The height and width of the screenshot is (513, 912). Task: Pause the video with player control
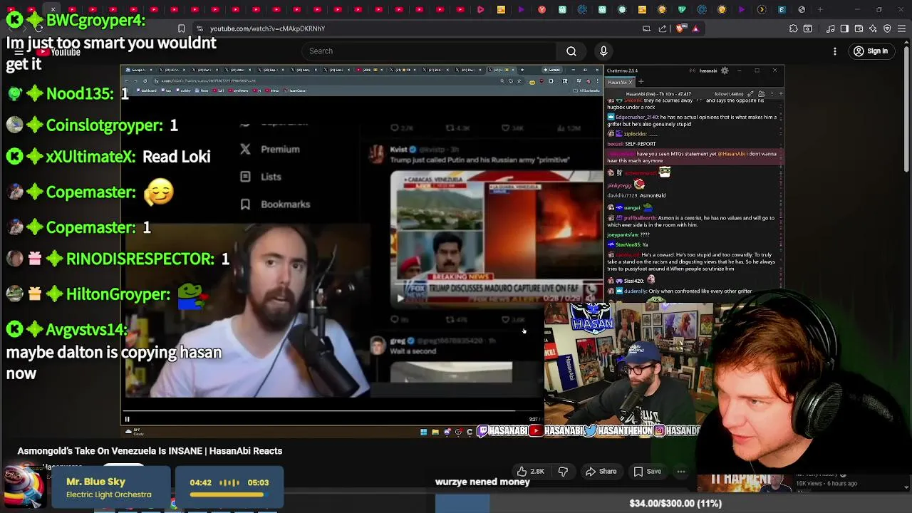tap(128, 420)
